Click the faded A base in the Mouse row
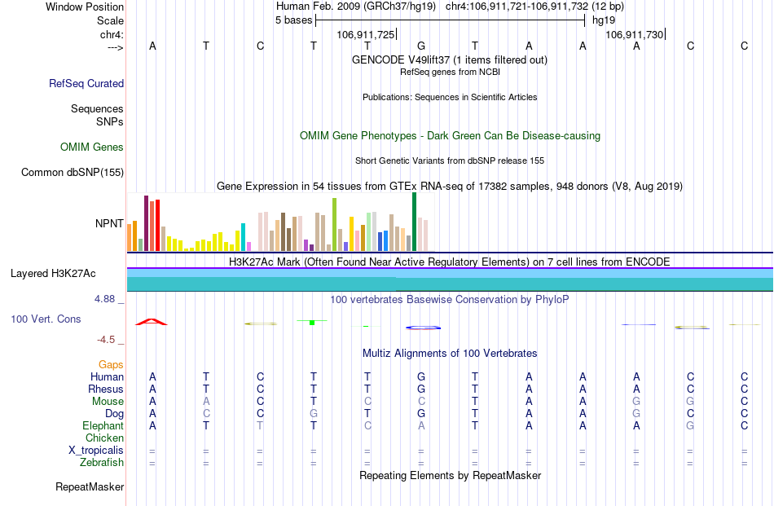 pos(206,402)
